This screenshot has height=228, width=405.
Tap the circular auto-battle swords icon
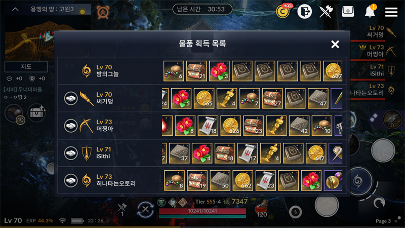click(x=145, y=209)
